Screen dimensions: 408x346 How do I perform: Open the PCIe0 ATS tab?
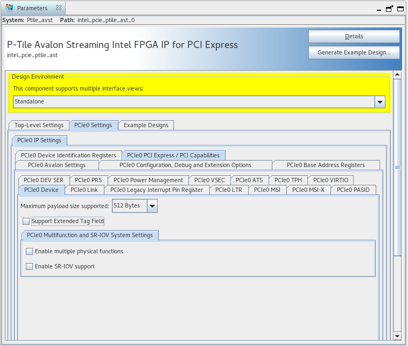point(249,180)
